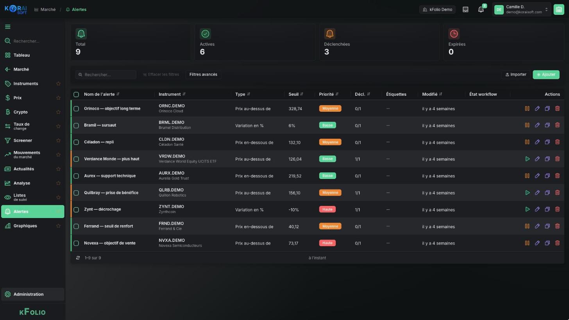Open the notifications bell in the header

pyautogui.click(x=481, y=9)
